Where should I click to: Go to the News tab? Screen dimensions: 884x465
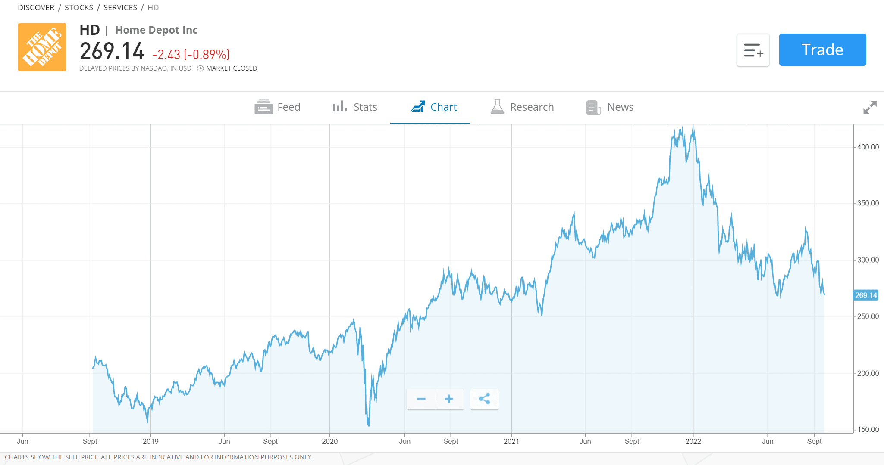[x=610, y=107]
